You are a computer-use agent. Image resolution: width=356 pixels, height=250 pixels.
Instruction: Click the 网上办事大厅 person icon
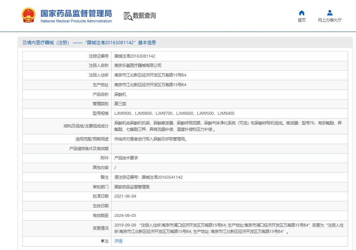pos(330,13)
